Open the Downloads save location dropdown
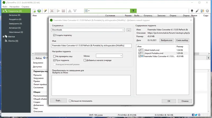This screenshot has width=212, height=118. pos(123,30)
